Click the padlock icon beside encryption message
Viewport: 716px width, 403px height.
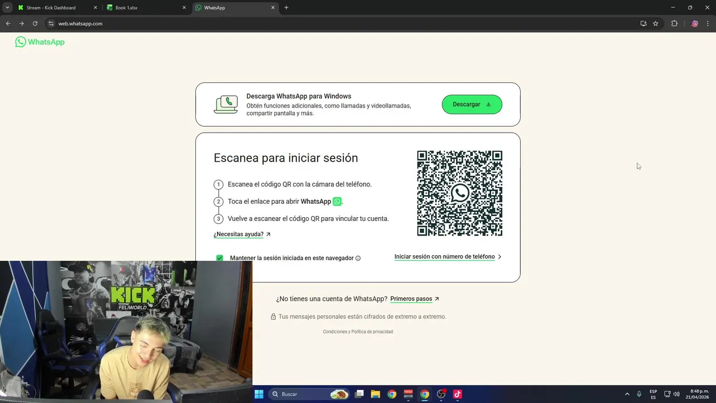click(274, 317)
